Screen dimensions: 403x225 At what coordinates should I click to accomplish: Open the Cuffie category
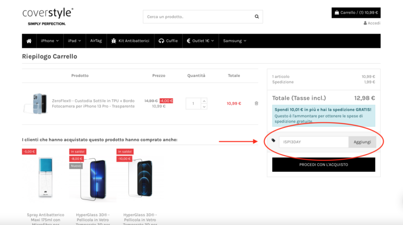tap(169, 41)
